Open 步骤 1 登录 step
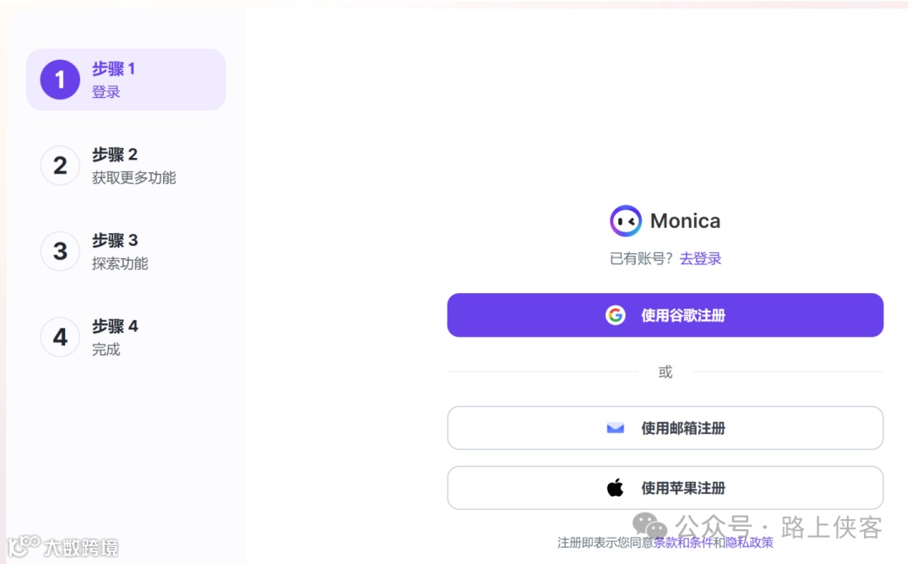 (x=126, y=79)
